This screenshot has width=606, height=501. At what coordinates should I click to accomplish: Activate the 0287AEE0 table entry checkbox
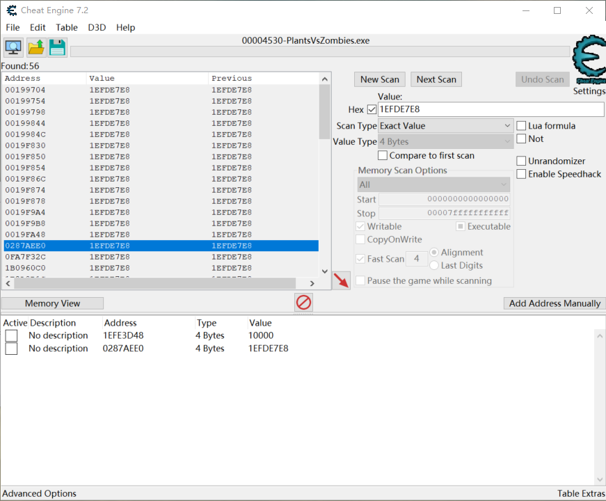pos(11,349)
